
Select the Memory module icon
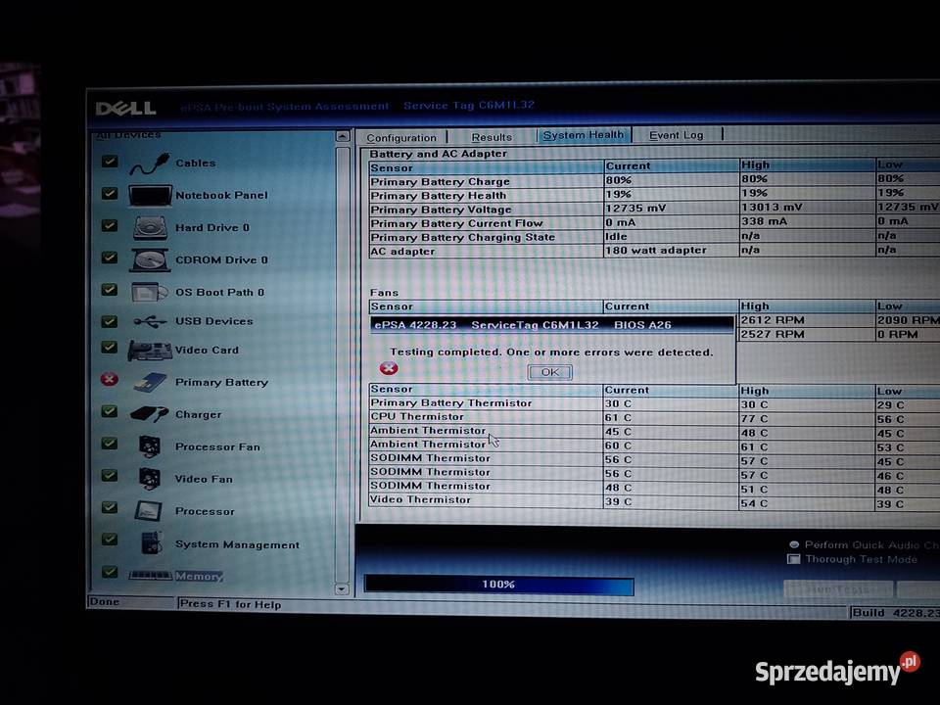151,576
